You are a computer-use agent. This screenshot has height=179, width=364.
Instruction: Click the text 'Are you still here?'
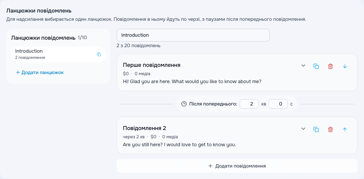click(143, 145)
